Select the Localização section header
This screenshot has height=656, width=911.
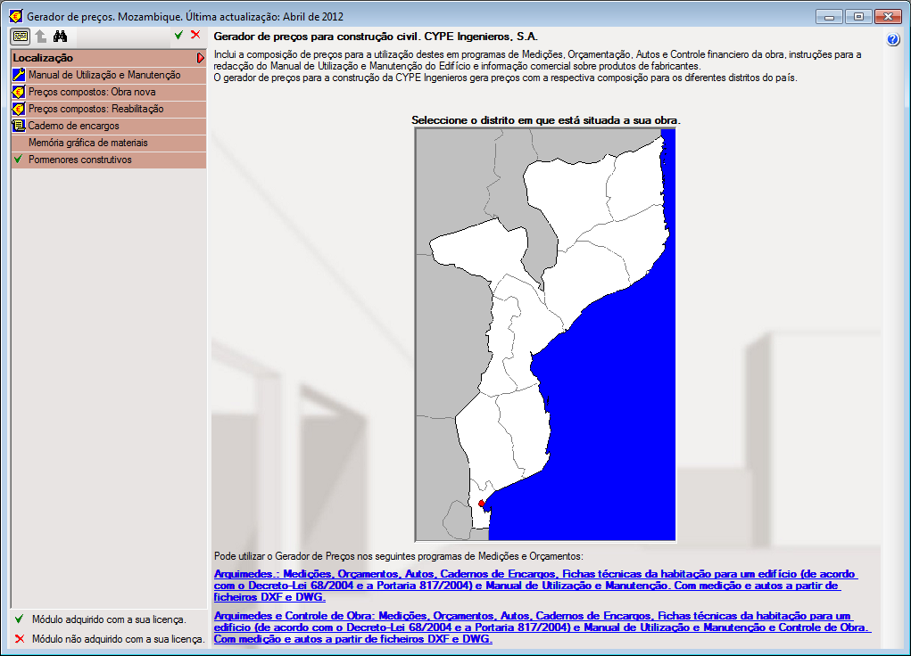pyautogui.click(x=109, y=58)
